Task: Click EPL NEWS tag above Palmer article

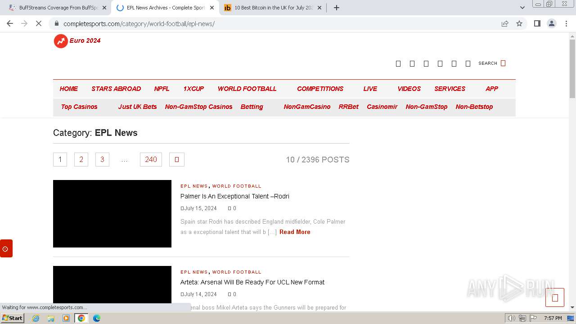Action: (194, 186)
